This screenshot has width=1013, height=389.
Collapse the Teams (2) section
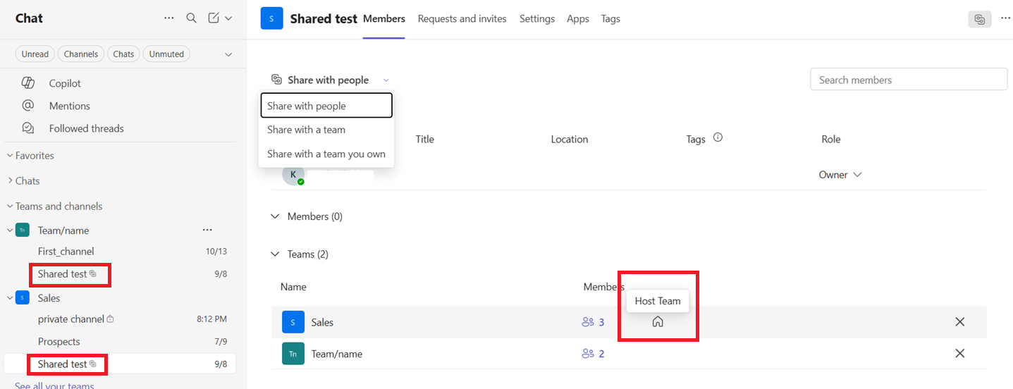tap(275, 254)
